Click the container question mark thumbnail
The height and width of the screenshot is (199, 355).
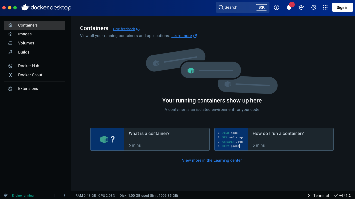pos(107,139)
